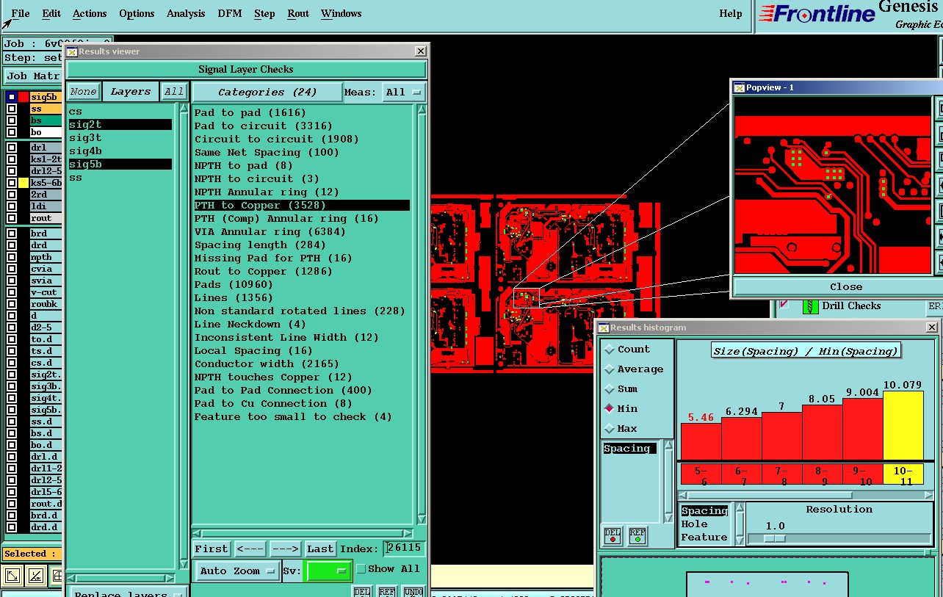Click REF icon in Results histogram
This screenshot has width=943, height=597.
click(x=637, y=536)
